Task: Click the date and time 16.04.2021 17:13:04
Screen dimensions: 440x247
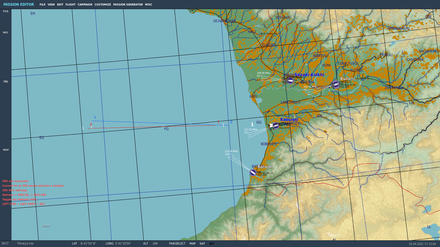Action: pos(422,244)
